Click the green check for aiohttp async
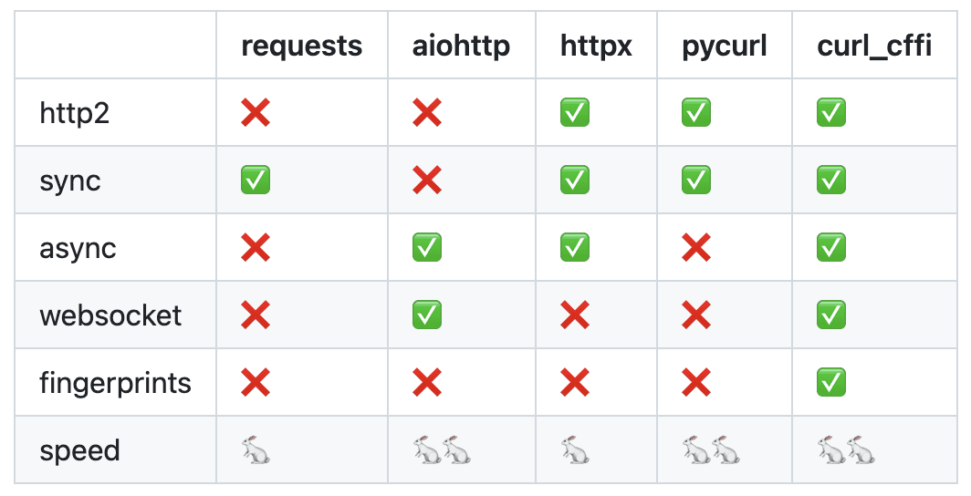The image size is (971, 496). coord(427,248)
